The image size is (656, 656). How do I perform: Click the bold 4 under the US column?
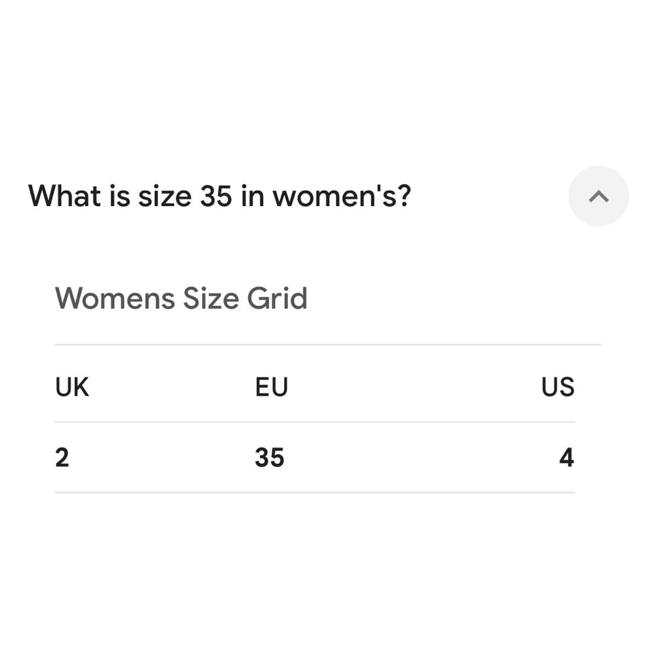click(x=567, y=457)
